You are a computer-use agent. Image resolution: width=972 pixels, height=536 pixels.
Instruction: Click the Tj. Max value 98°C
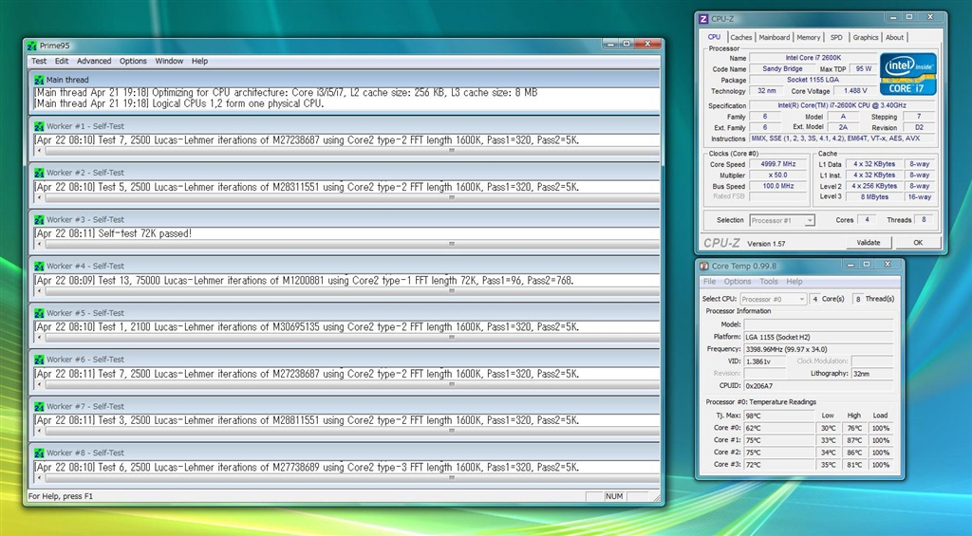(x=778, y=416)
